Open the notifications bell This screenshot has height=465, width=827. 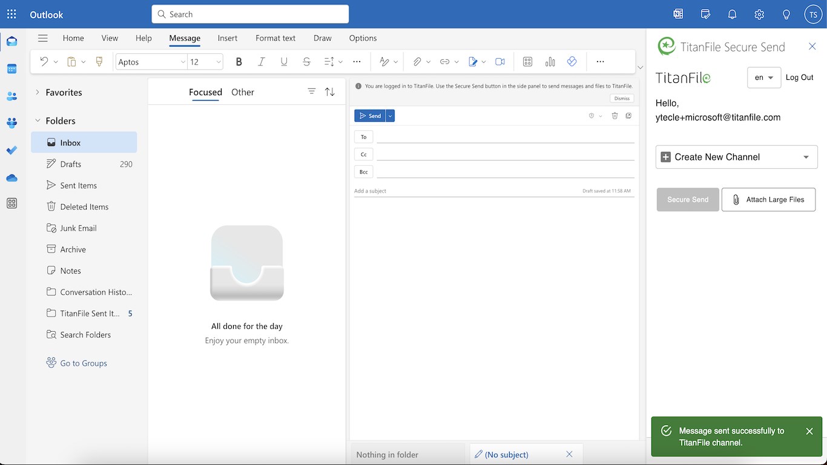coord(732,14)
